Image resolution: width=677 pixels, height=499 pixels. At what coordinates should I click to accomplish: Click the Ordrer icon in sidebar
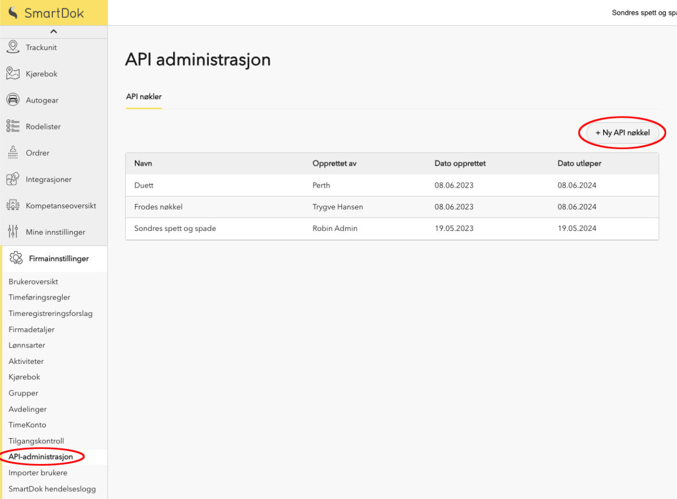pos(13,153)
